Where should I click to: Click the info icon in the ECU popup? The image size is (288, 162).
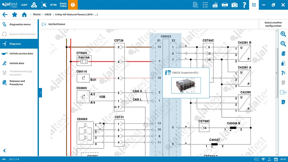[x=168, y=73]
